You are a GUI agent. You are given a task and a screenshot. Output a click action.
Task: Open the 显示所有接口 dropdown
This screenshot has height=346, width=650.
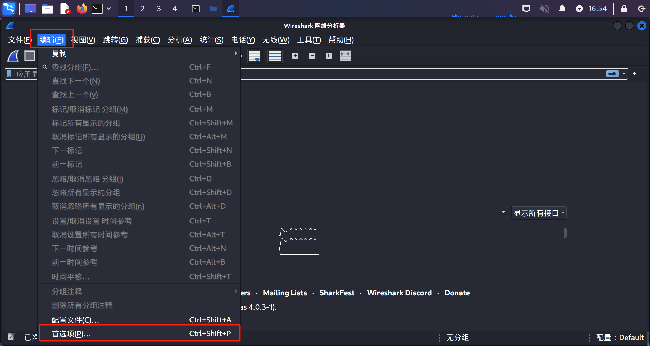pos(539,213)
